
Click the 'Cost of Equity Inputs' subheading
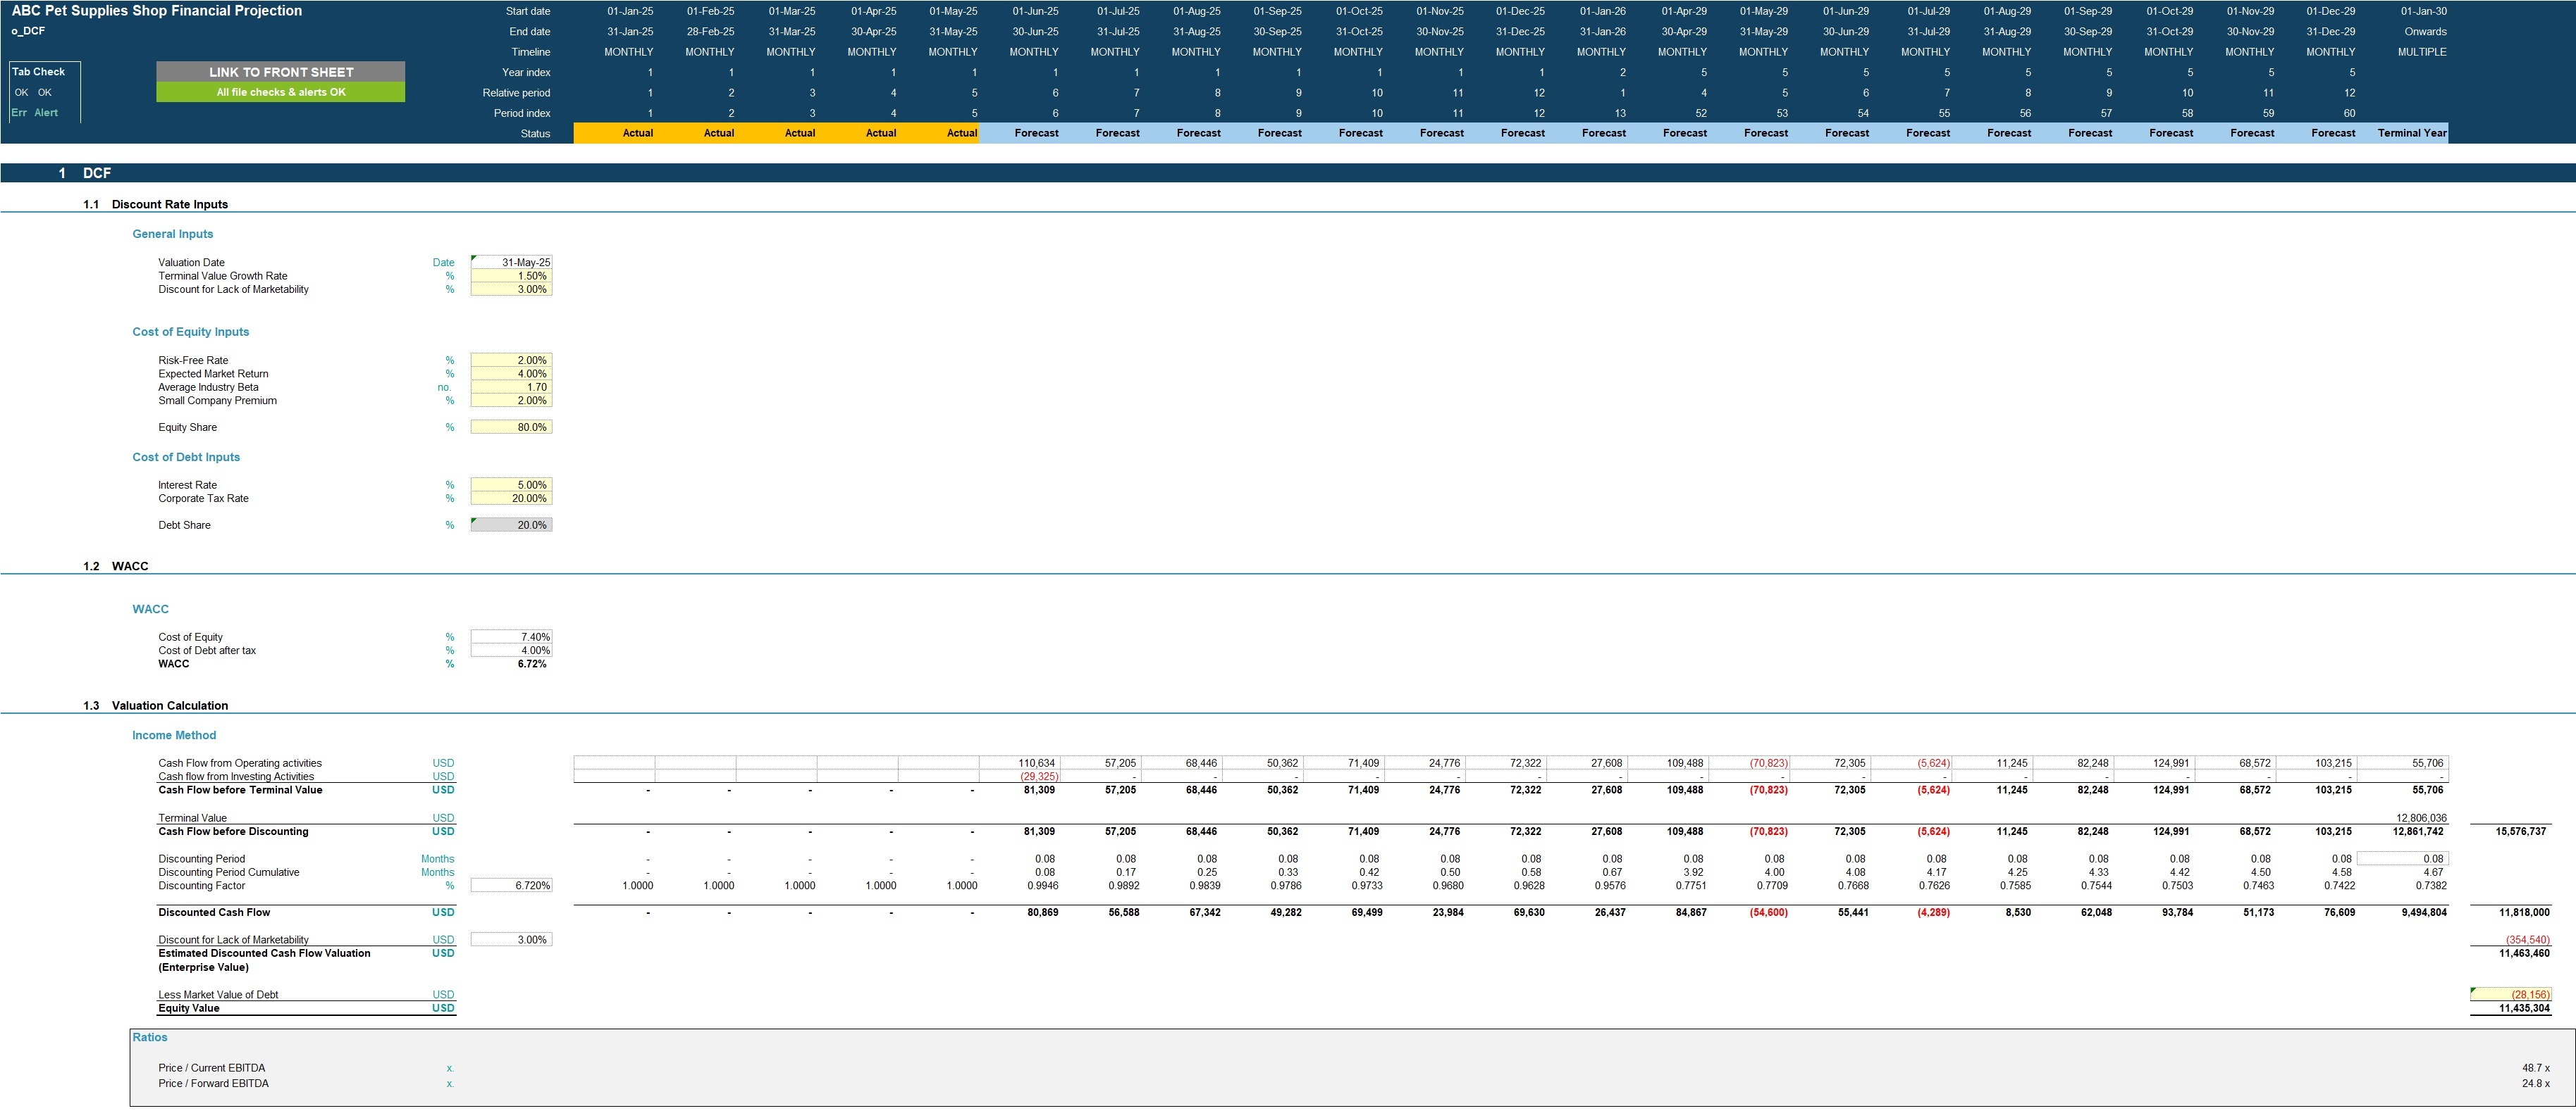pos(191,333)
